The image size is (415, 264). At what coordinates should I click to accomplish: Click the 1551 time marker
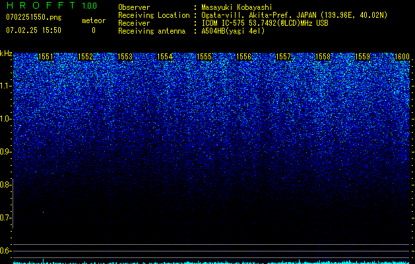pyautogui.click(x=46, y=57)
